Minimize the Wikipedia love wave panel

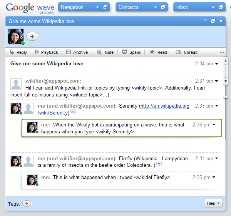tap(205, 20)
